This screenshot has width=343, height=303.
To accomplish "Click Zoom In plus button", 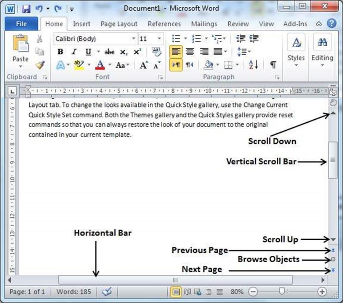I will [x=322, y=292].
